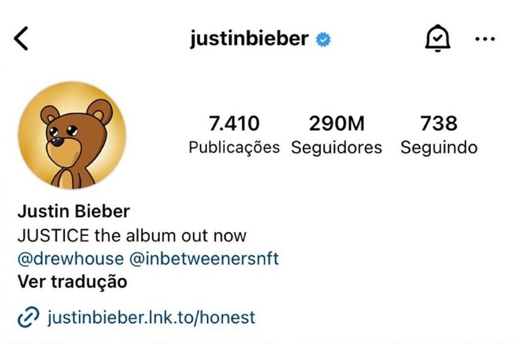Tap the blue verified badge icon
Viewport: 522px width, 344px height.
click(323, 40)
